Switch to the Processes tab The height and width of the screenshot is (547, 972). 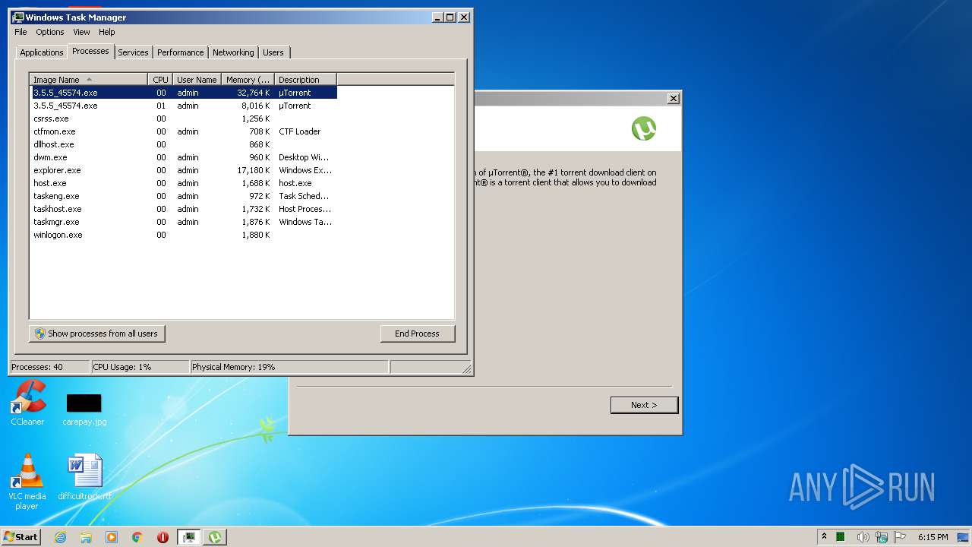[90, 51]
